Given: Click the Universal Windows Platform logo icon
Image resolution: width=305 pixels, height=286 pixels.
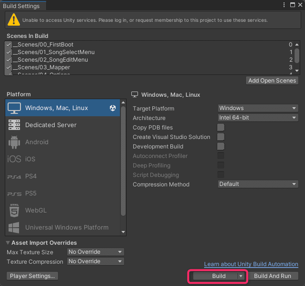Looking at the screenshot, I should coord(14,228).
